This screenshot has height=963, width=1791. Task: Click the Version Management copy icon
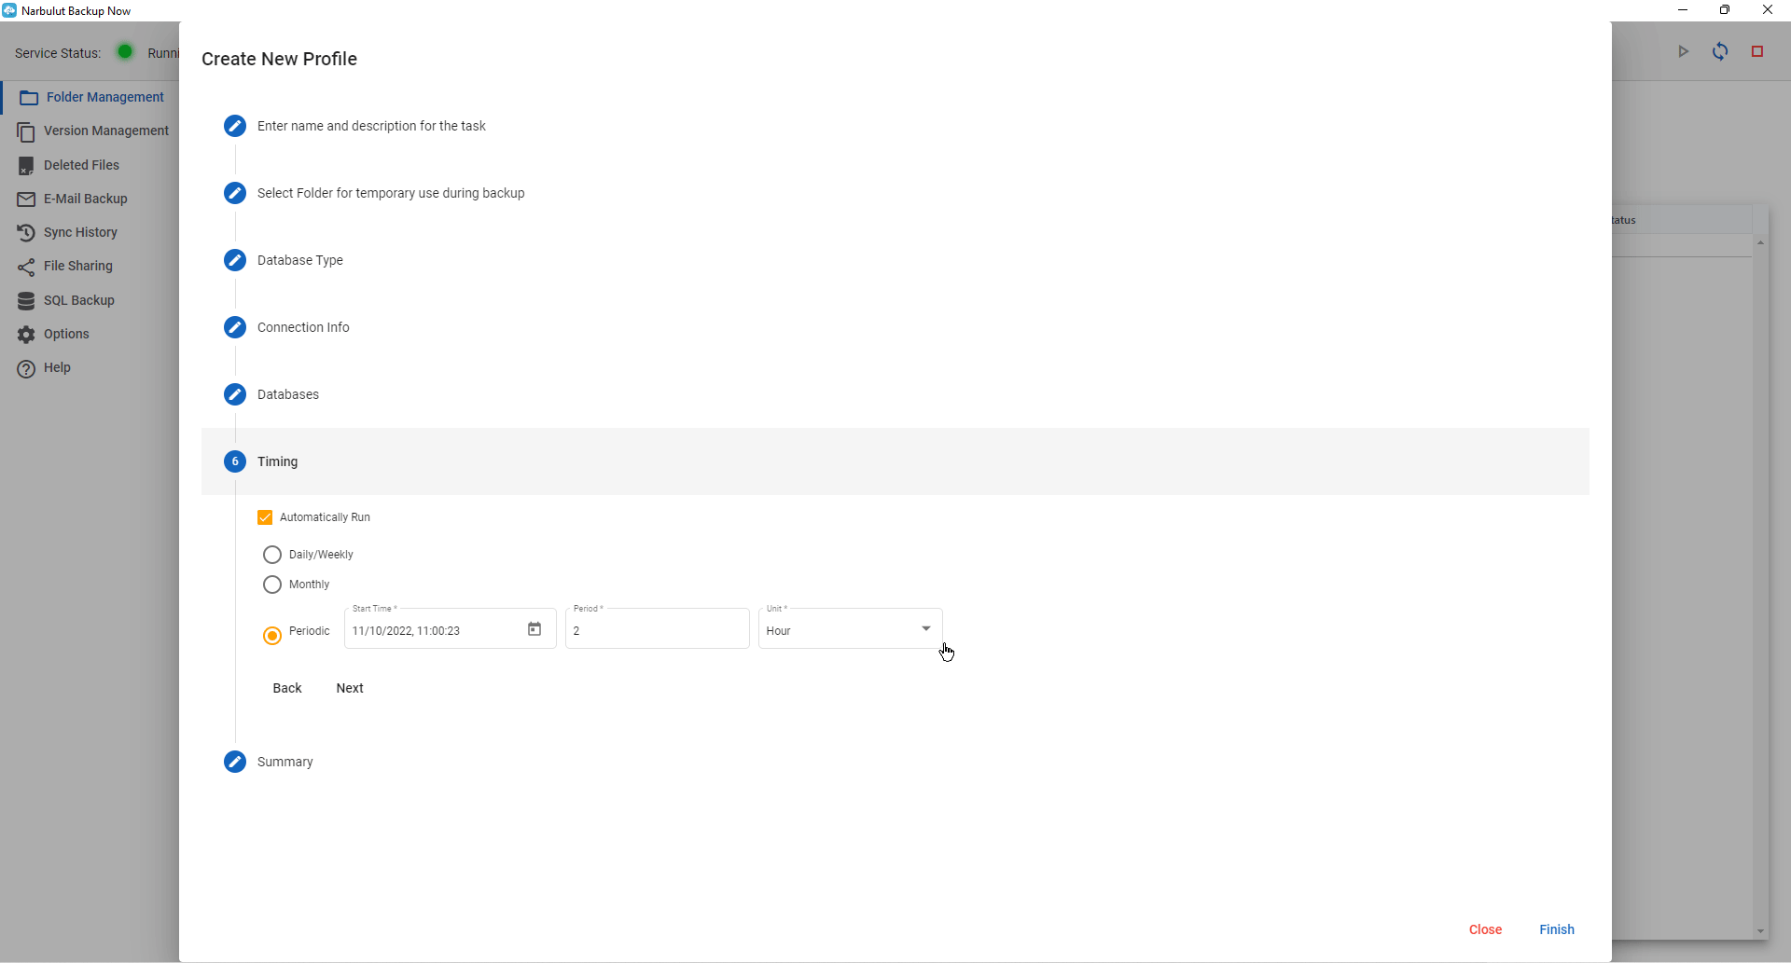(26, 131)
